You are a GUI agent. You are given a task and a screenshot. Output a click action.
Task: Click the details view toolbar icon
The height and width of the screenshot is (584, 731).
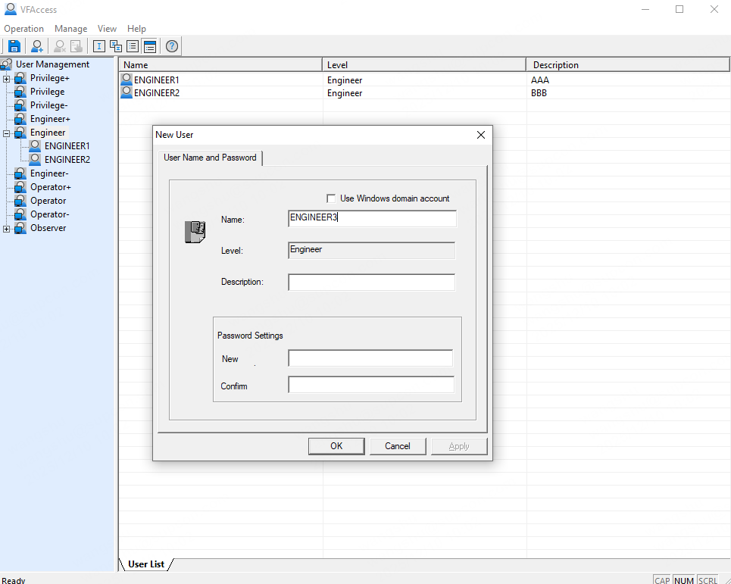[x=149, y=46]
